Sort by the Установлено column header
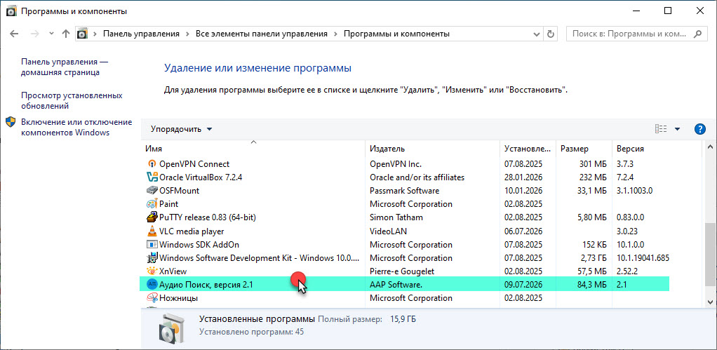Viewport: 717px width, 350px height. 528,149
